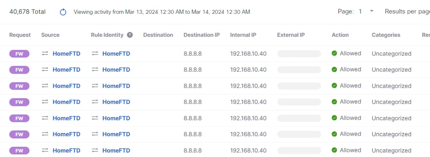
Task: Click the 8.8.8.8 destination IP in the fifth row
Action: coord(193,118)
